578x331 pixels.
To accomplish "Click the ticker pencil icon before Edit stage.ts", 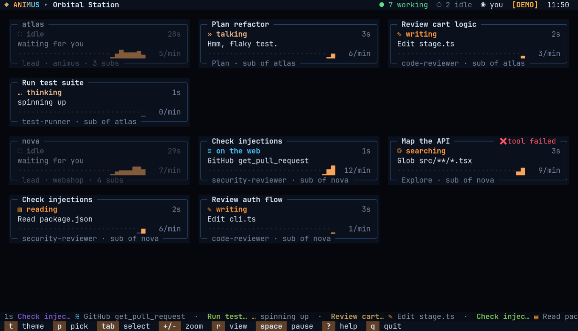I will [390, 316].
